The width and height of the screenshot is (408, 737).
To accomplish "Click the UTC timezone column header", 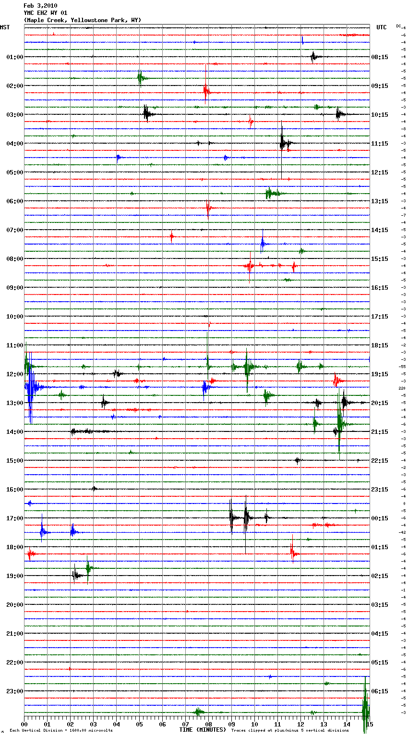I will pos(381,27).
